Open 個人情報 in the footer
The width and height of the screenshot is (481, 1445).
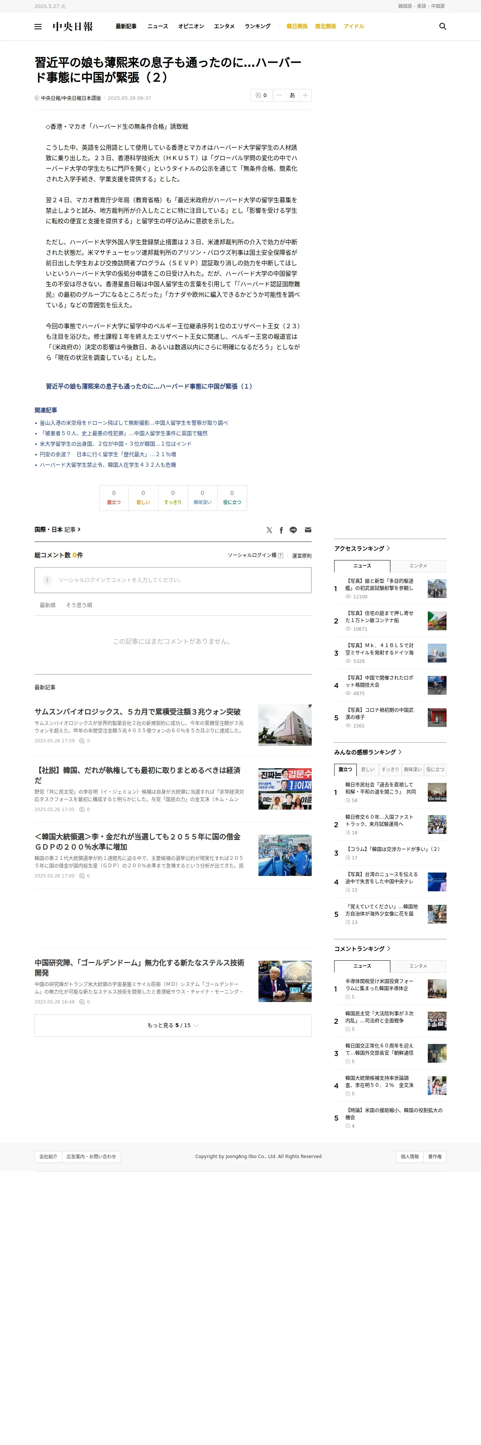tap(410, 1157)
